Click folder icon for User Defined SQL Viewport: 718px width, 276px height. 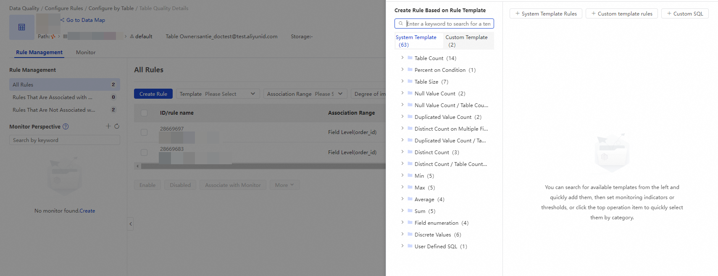point(410,246)
